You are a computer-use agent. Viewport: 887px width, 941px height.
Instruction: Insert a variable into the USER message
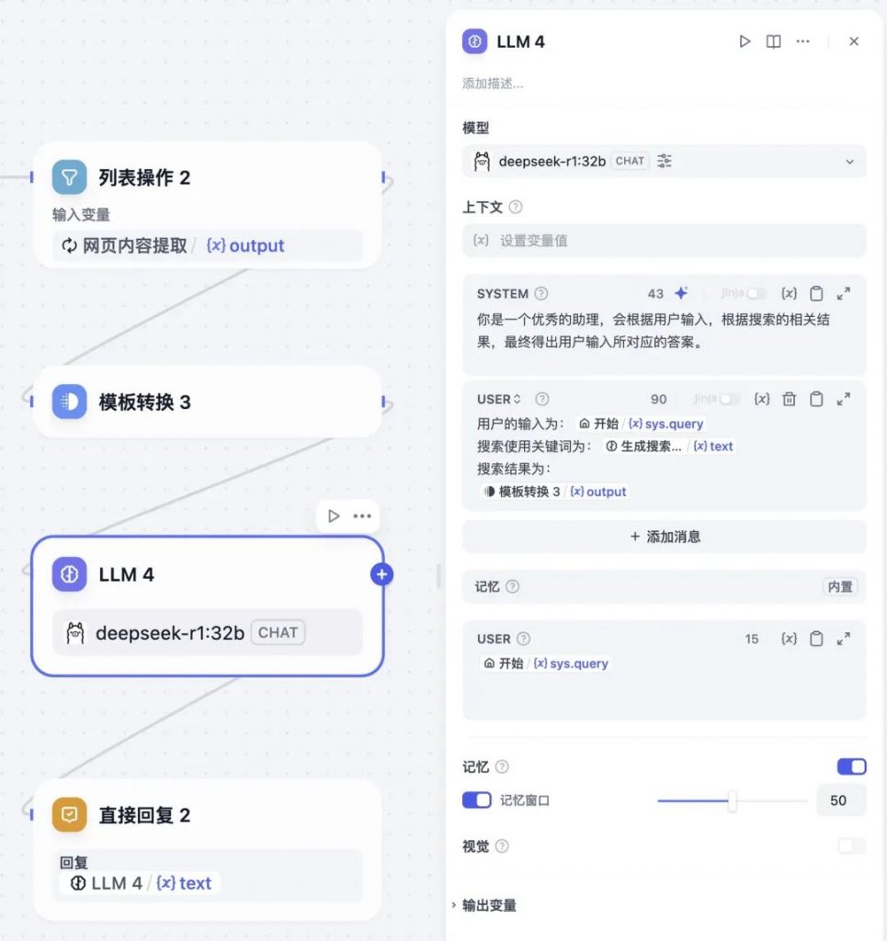click(x=762, y=399)
